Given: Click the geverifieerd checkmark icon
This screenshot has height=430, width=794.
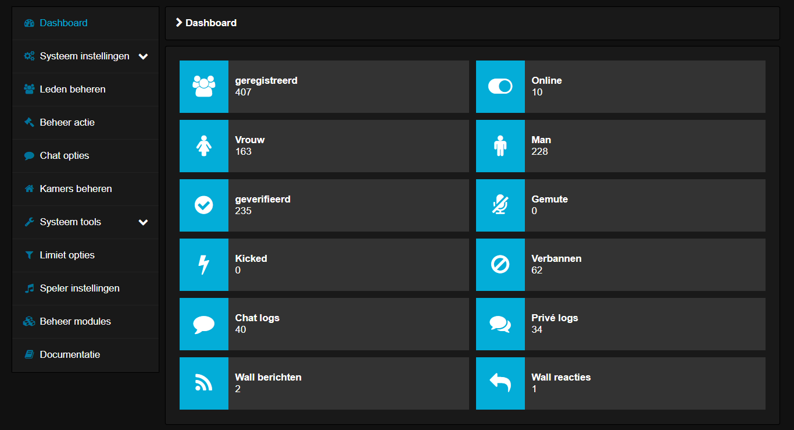Looking at the screenshot, I should coord(203,205).
